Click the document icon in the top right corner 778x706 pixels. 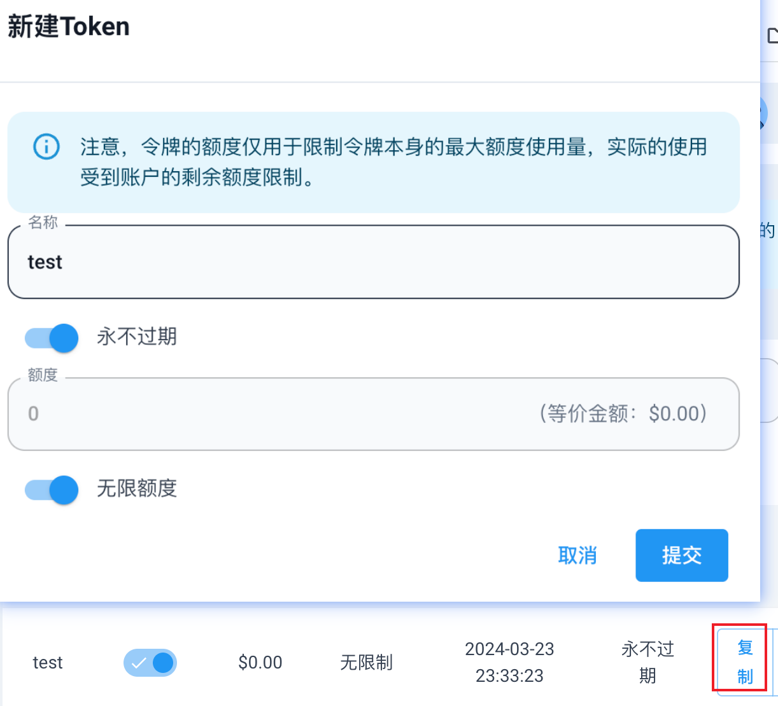pos(772,36)
